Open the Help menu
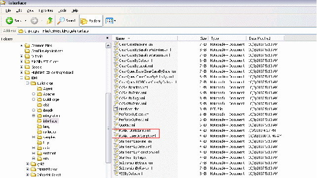This screenshot has width=317, height=178. [x=75, y=10]
